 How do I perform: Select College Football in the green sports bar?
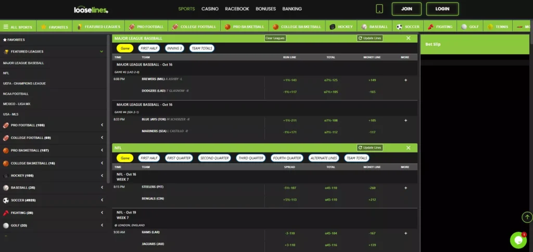[x=194, y=27]
